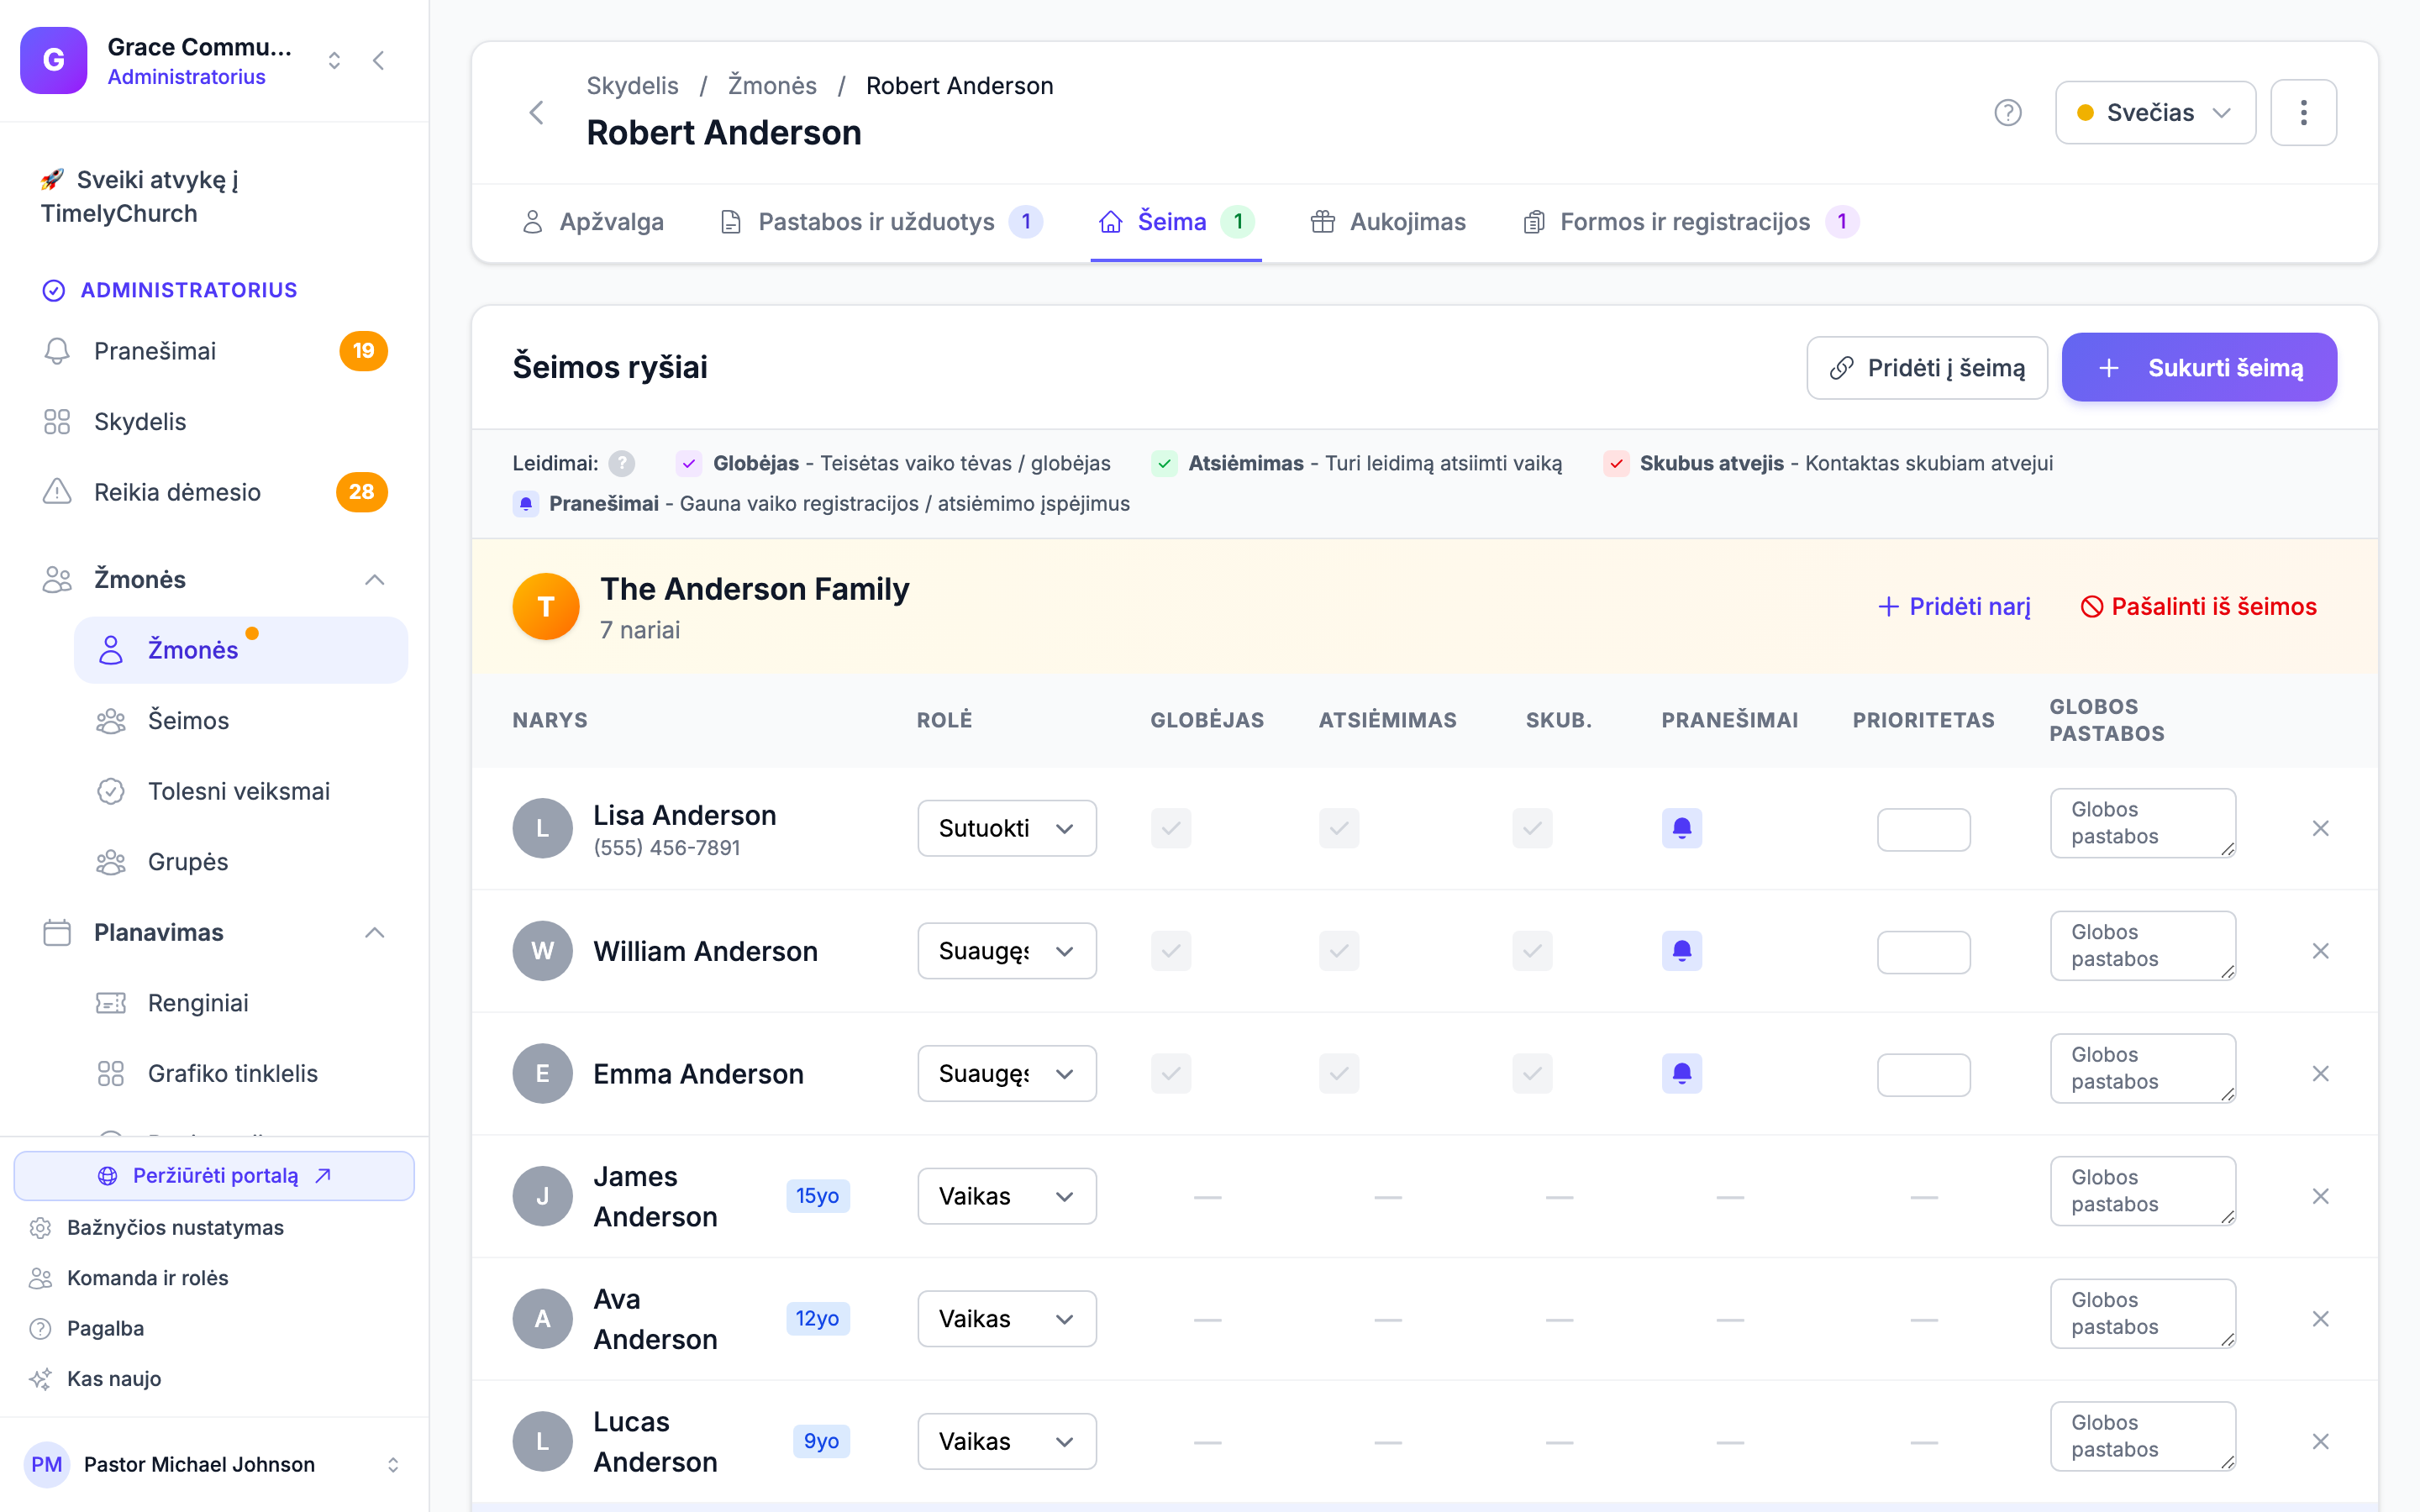Click William Anderson's avatar
The image size is (2420, 1512).
point(543,951)
